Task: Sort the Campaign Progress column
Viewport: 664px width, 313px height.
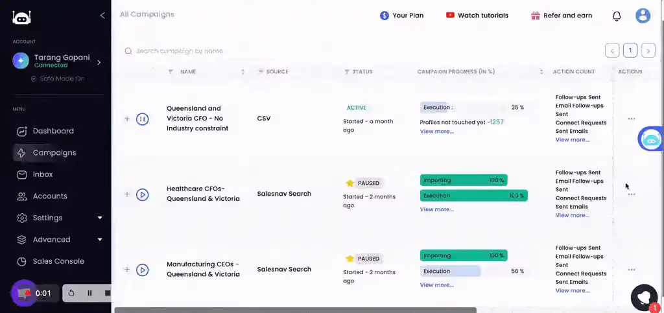Action: pyautogui.click(x=541, y=72)
